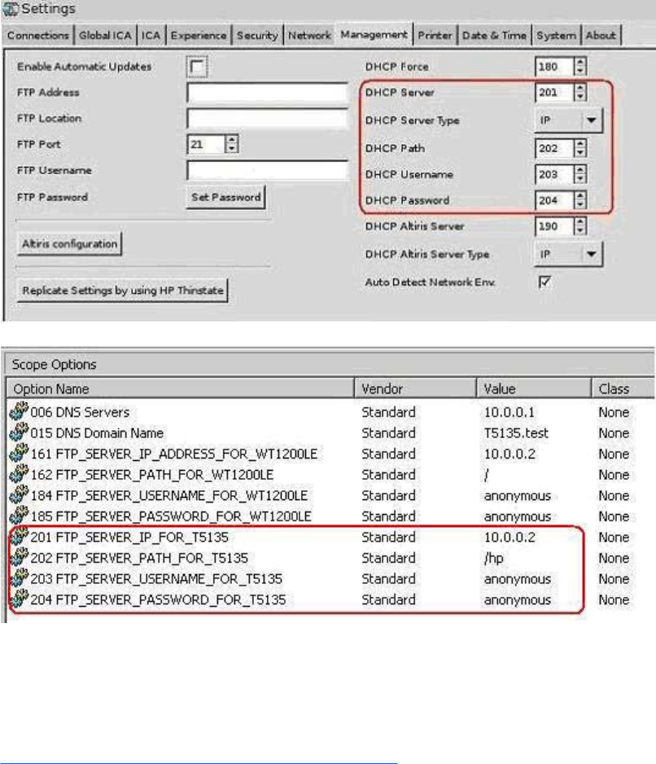The width and height of the screenshot is (656, 764).
Task: Click the icon for option 185 FTP_SERVER_PASSWORD_FOR_WT1200LE
Action: (x=19, y=516)
